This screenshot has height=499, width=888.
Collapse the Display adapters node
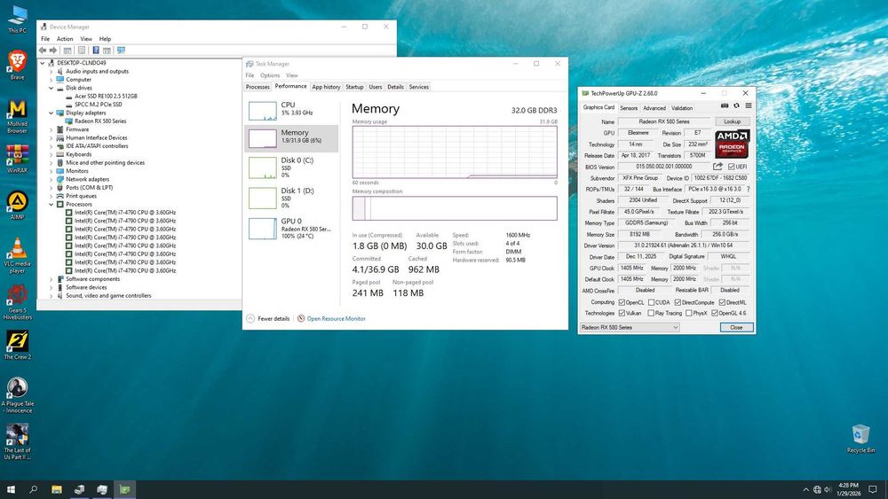51,113
